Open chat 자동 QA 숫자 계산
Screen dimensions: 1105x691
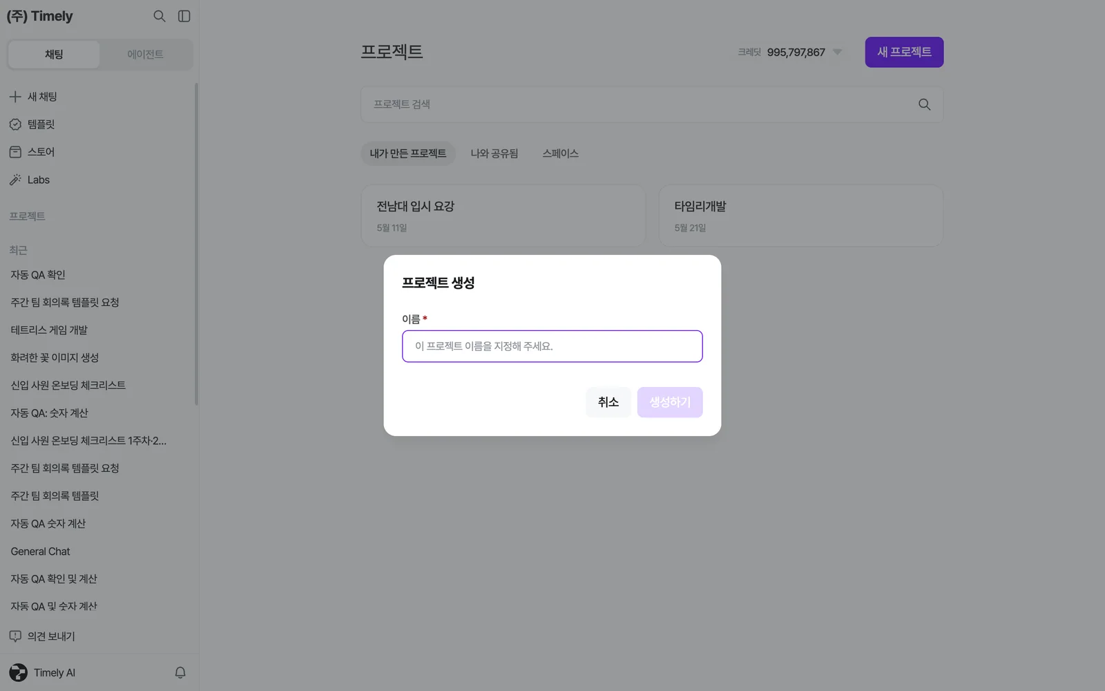(48, 524)
